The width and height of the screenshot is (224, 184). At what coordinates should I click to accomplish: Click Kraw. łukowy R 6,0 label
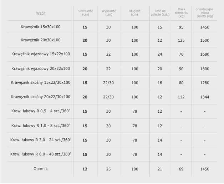click(x=41, y=154)
